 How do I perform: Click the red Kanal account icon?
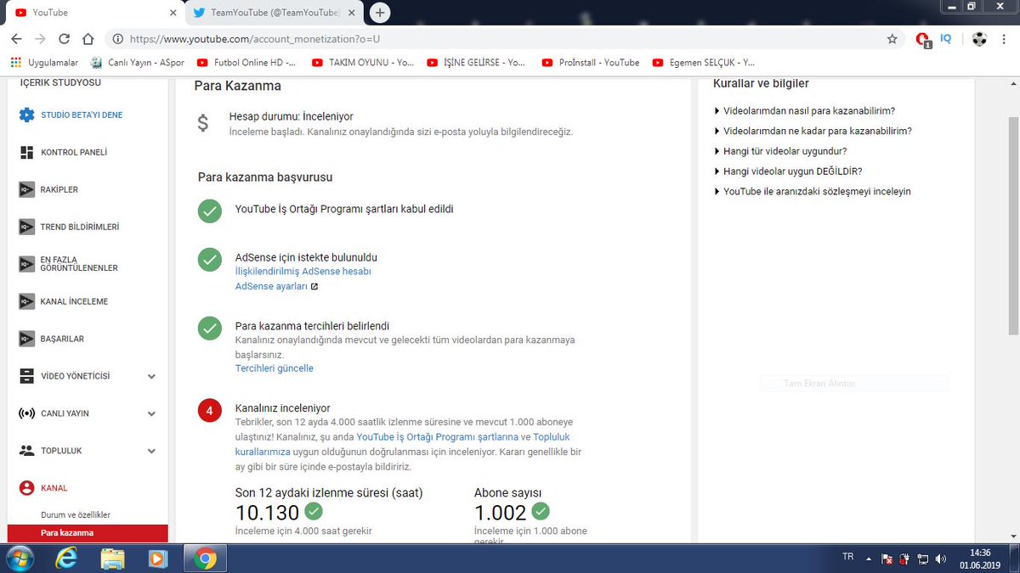26,488
